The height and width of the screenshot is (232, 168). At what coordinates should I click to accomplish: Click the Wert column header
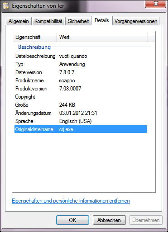(102, 37)
